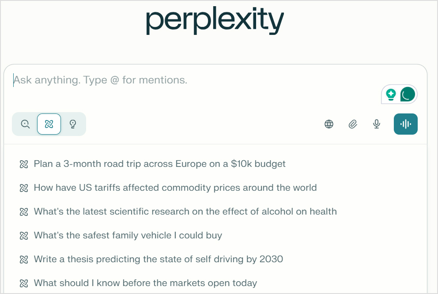Viewport: 438px width, 294px height.
Task: Launch voice mode with the teal waveform button
Action: click(x=405, y=124)
